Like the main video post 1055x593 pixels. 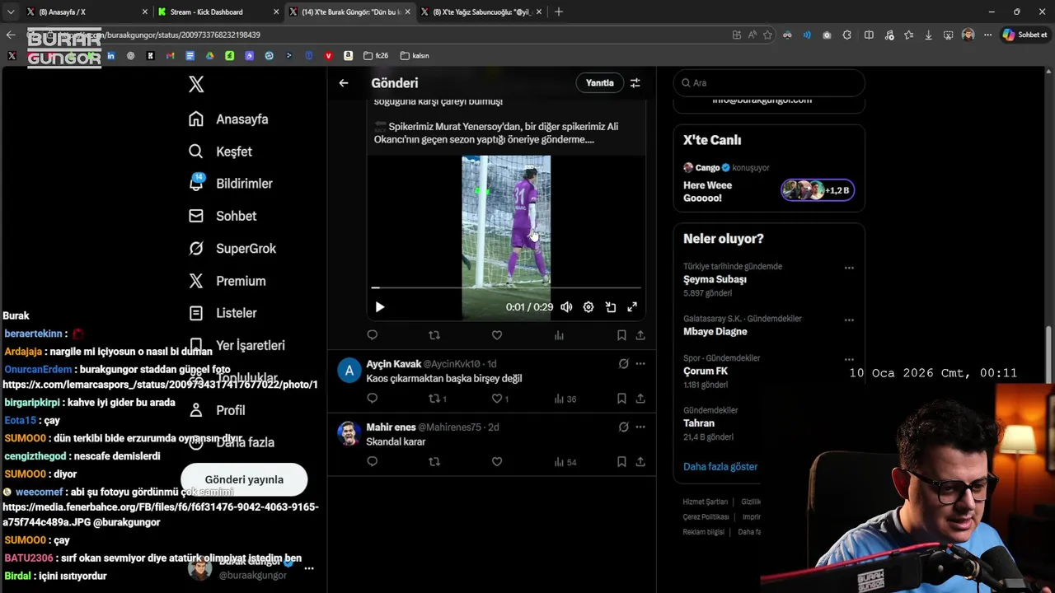coord(497,335)
